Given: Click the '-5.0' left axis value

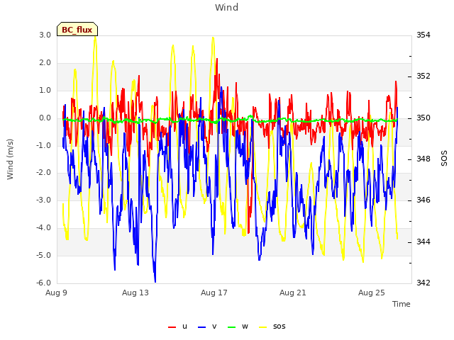Looking at the screenshot, I should [x=44, y=256].
